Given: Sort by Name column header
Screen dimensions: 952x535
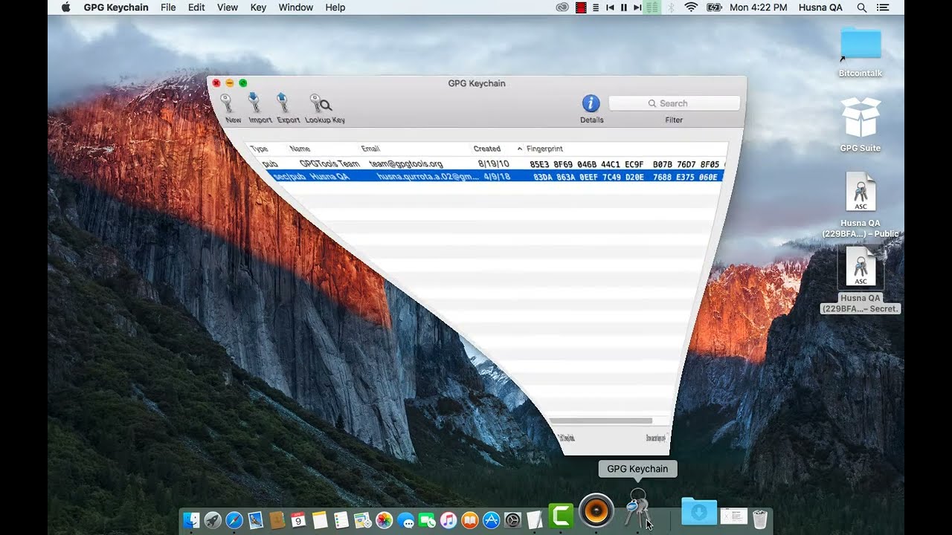Looking at the screenshot, I should pyautogui.click(x=300, y=149).
